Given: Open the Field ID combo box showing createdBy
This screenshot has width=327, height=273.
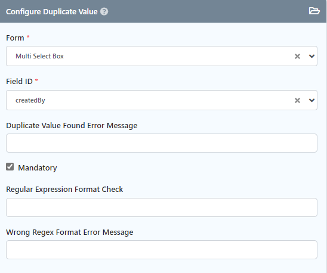Looking at the screenshot, I should tap(162, 100).
